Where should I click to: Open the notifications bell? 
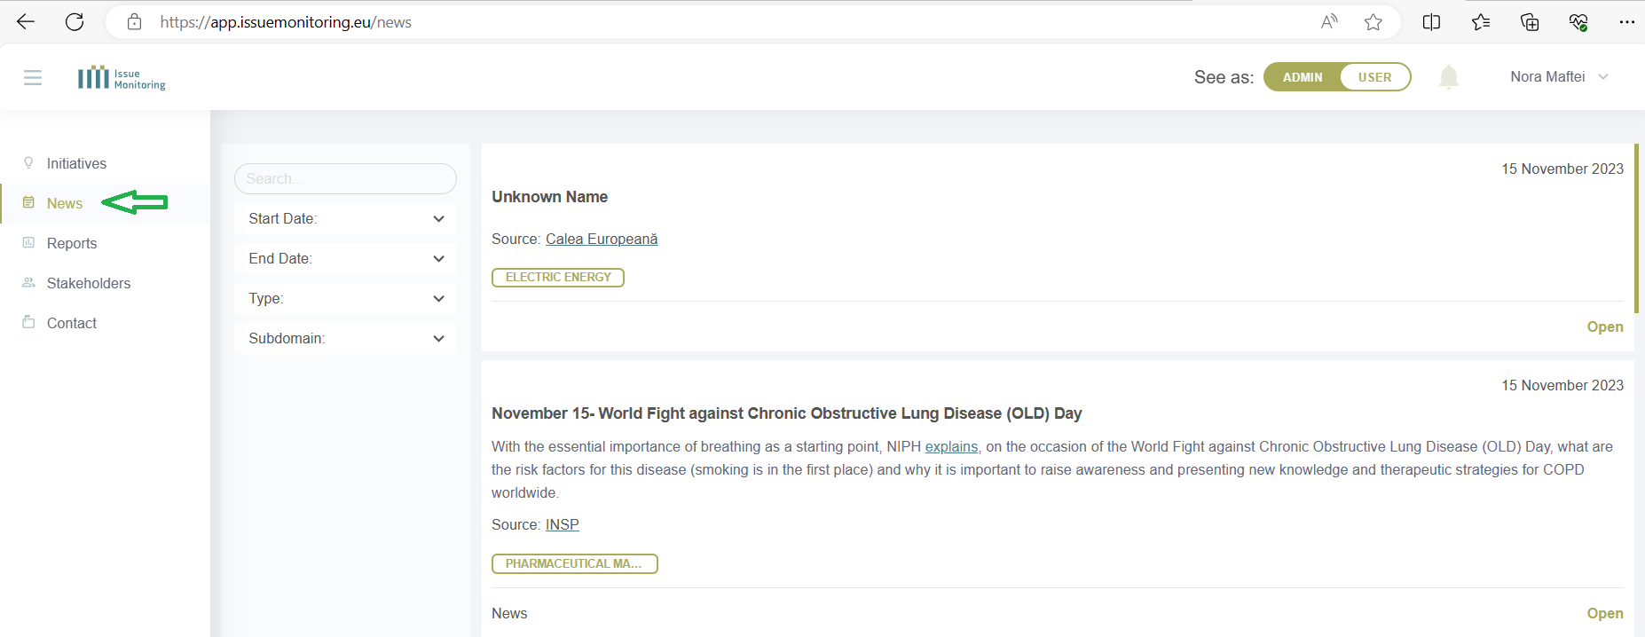pos(1448,77)
